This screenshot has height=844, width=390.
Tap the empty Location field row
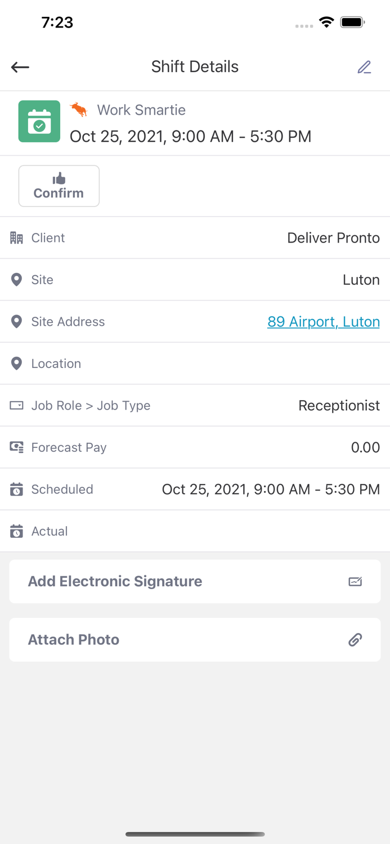pyautogui.click(x=195, y=363)
